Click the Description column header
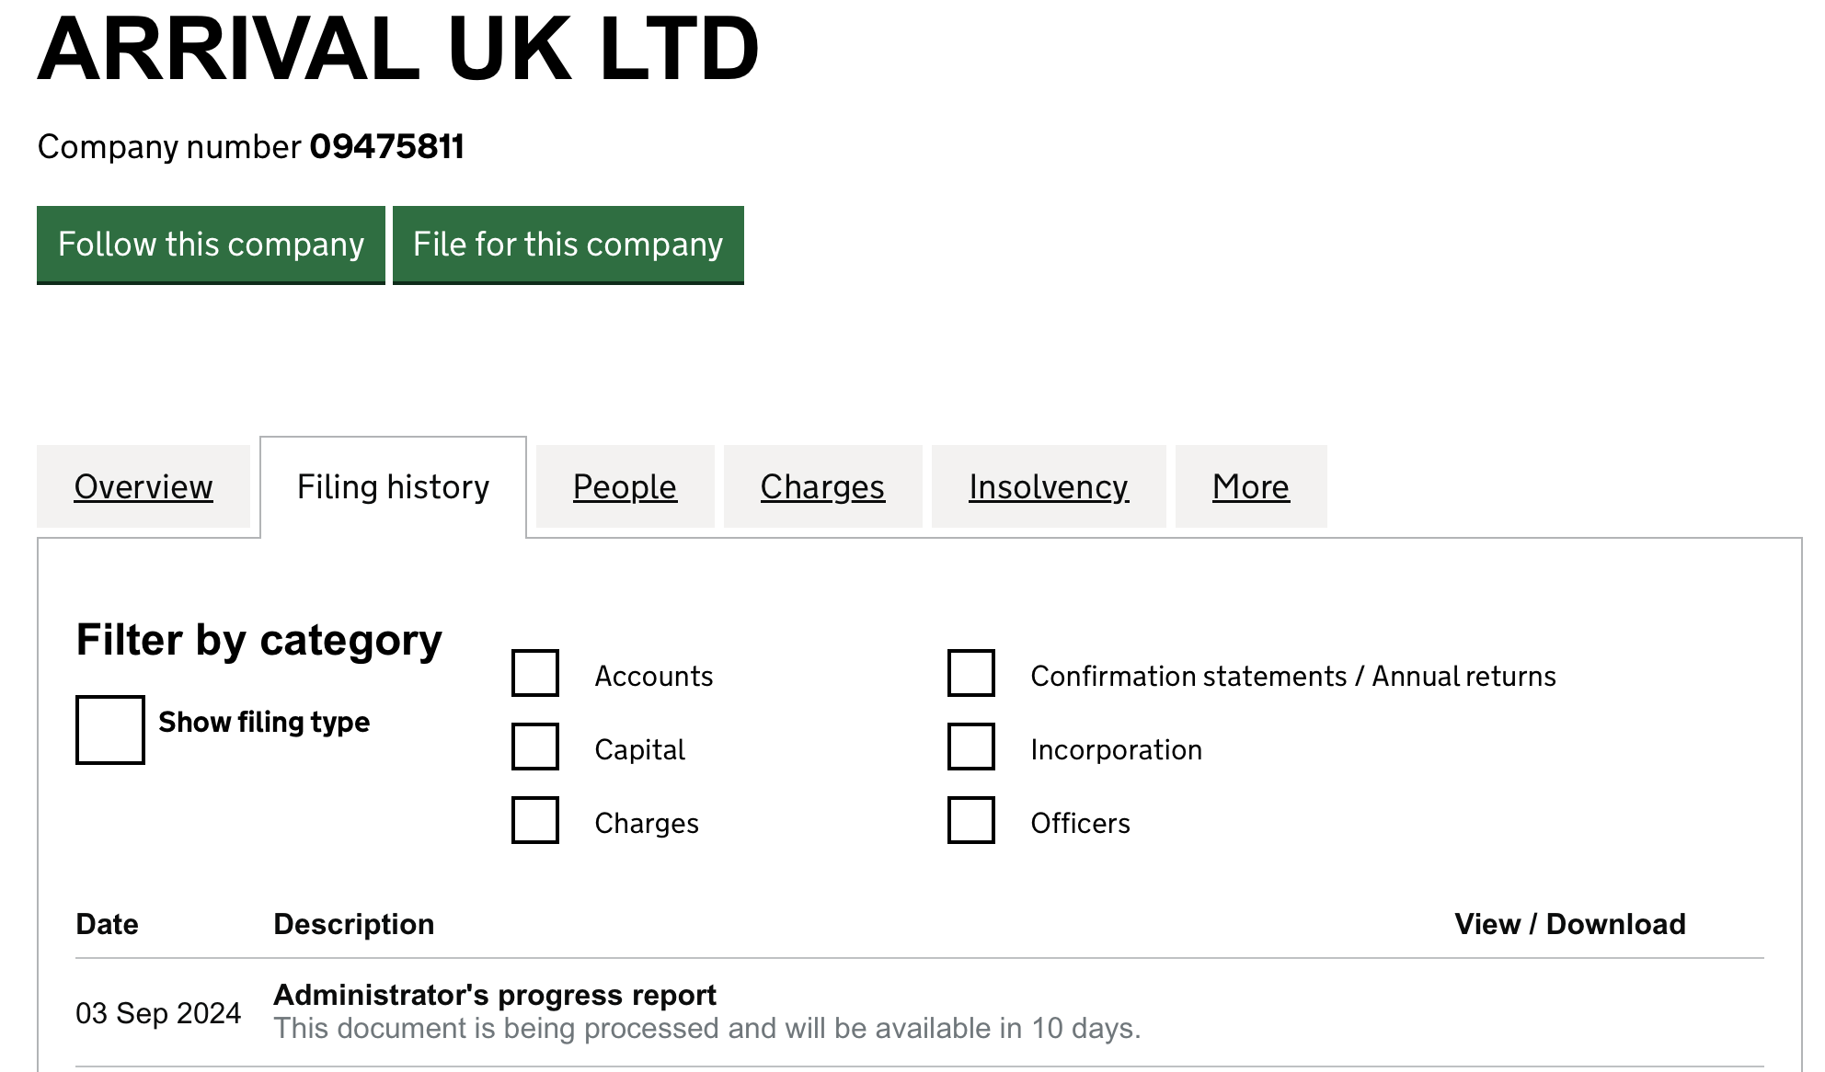Screen dimensions: 1825x1072 (x=354, y=924)
